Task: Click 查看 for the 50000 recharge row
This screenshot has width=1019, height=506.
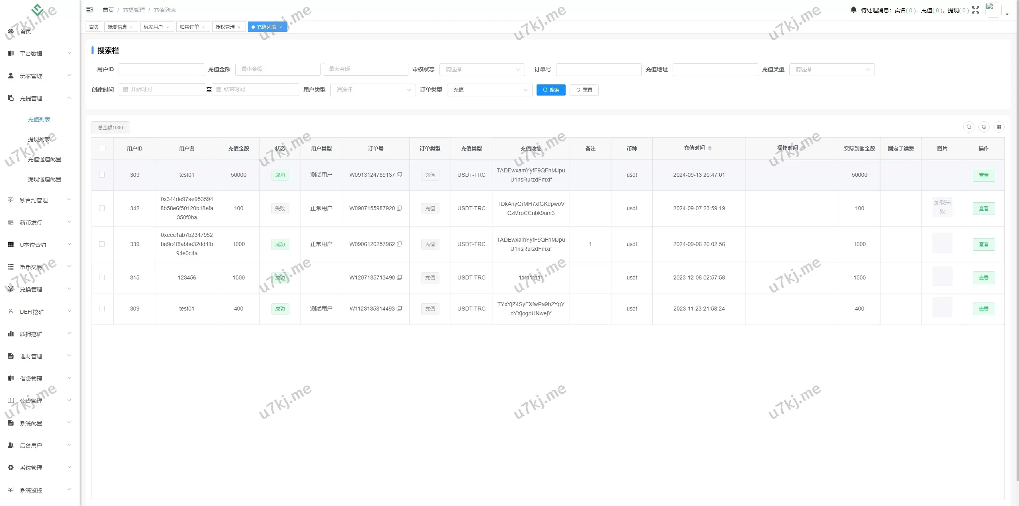Action: pyautogui.click(x=983, y=175)
